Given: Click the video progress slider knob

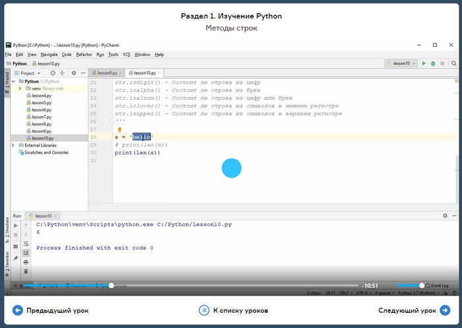Looking at the screenshot, I should [x=111, y=285].
